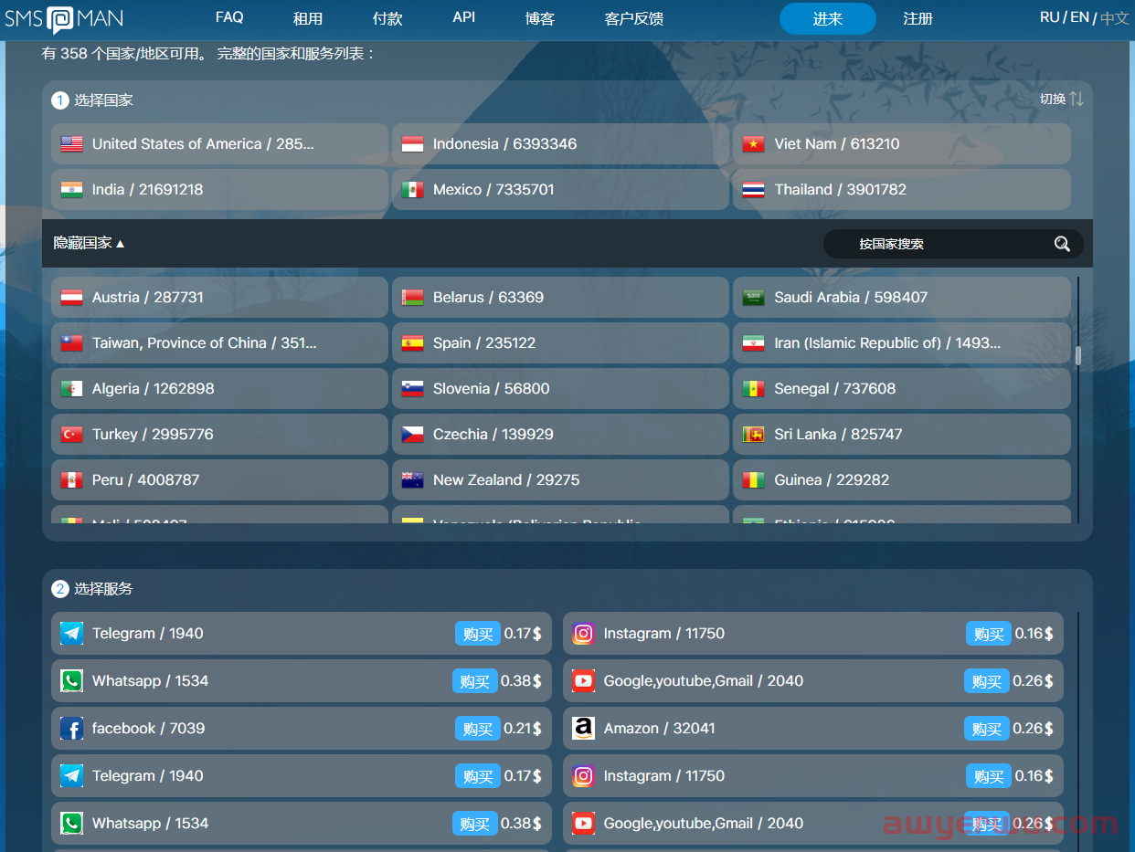Click the services list scrollbar
1135x852 pixels.
(1078, 731)
